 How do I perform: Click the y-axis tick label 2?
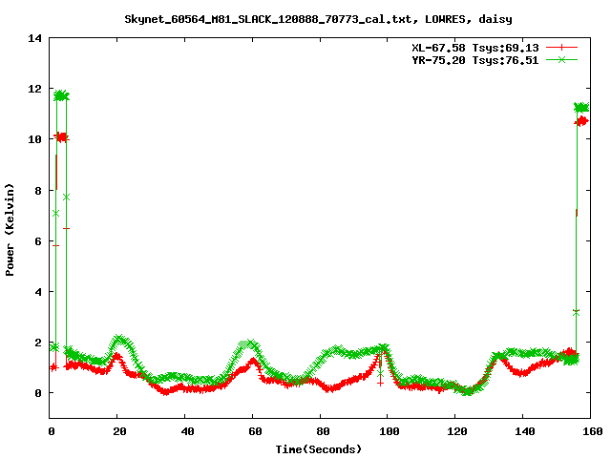(38, 343)
